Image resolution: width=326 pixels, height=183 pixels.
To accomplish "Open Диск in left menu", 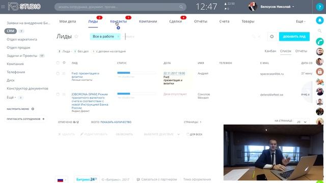I will click(x=11, y=80).
